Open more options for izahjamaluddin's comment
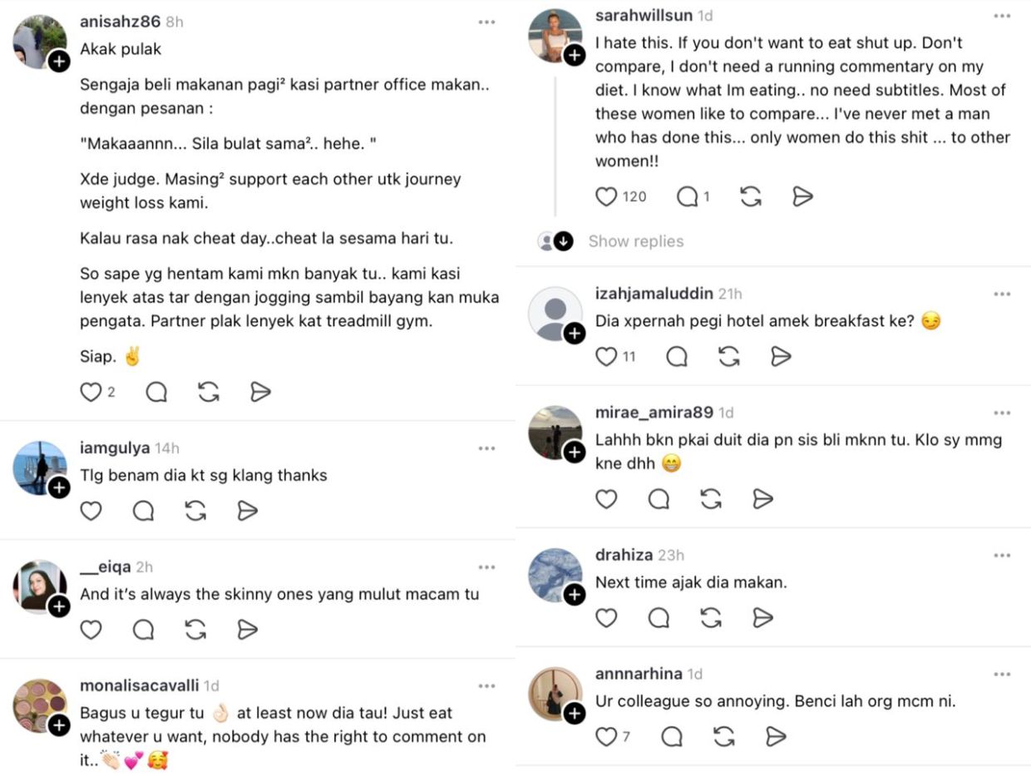Screen dimensions: 1031x777 (1002, 294)
